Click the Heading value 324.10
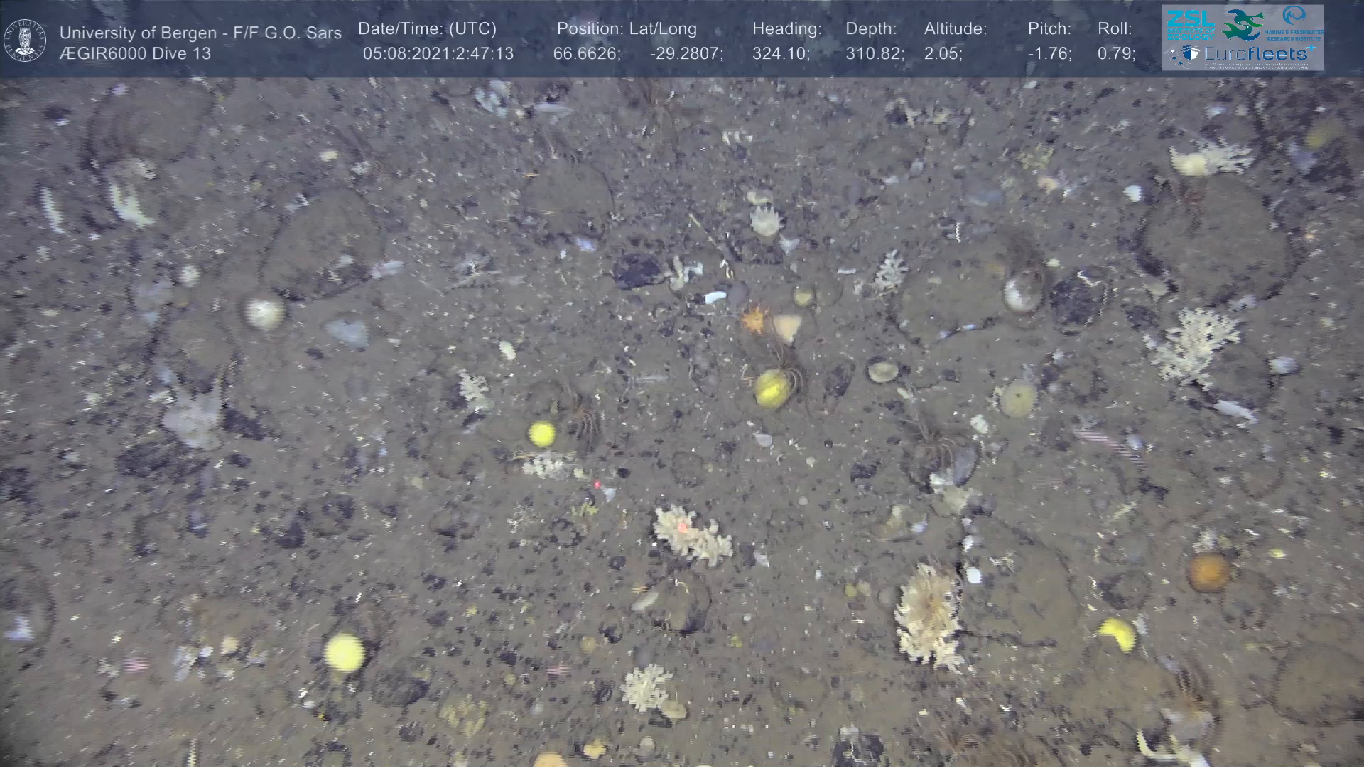1364x767 pixels. (780, 53)
